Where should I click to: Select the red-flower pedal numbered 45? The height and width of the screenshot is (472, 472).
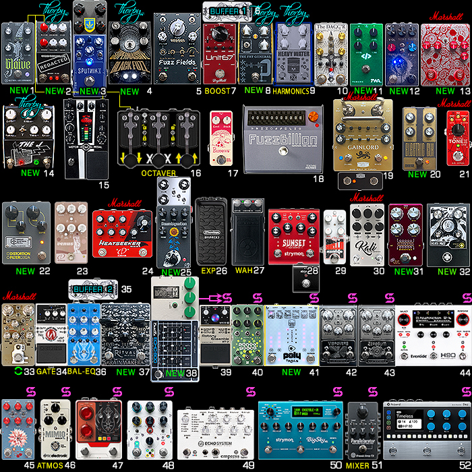(x=18, y=430)
